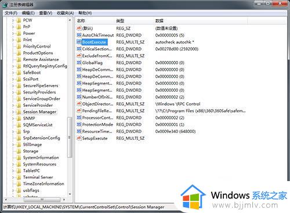Select the SQMServiceList key
290x213 pixels.
[38, 125]
